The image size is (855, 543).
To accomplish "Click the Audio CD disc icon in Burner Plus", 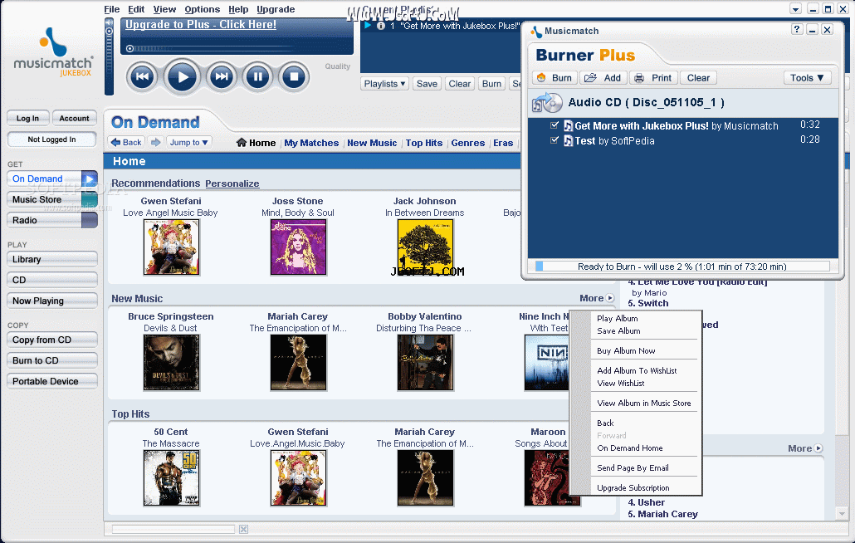I will (x=547, y=102).
